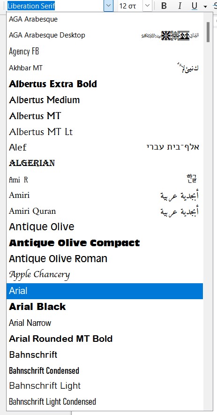Image resolution: width=217 pixels, height=415 pixels.
Task: Open the font size dropdown arrow
Action: (148, 6)
